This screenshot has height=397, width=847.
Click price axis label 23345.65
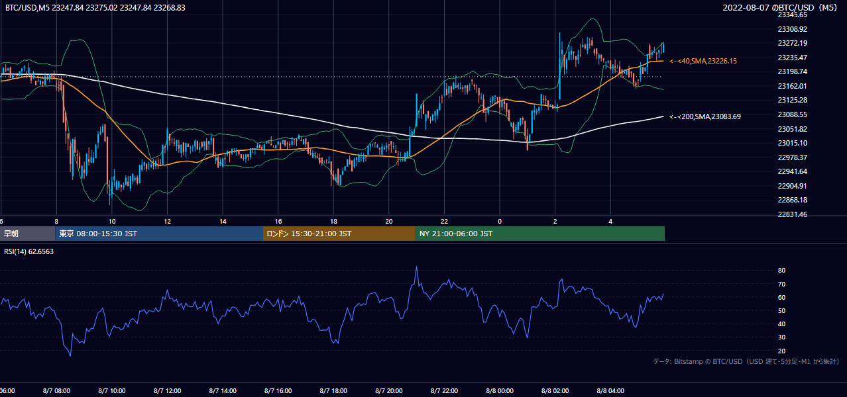[x=792, y=15]
